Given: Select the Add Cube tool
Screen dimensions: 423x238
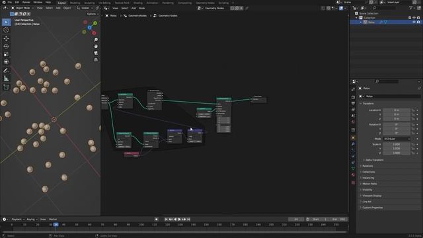Looking at the screenshot, I should 6,87.
